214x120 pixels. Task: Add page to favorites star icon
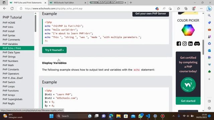(x=170, y=9)
